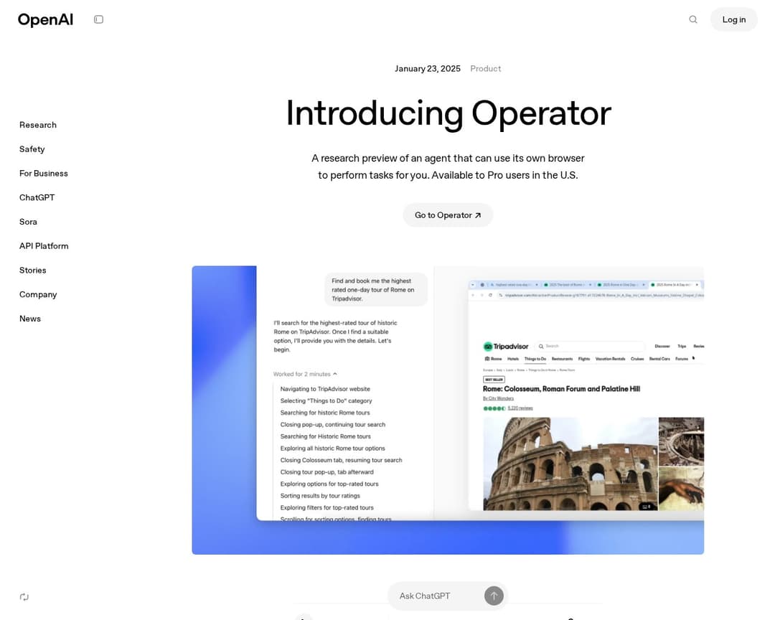The height and width of the screenshot is (620, 775).
Task: Open the For Business menu item
Action: [x=44, y=174]
